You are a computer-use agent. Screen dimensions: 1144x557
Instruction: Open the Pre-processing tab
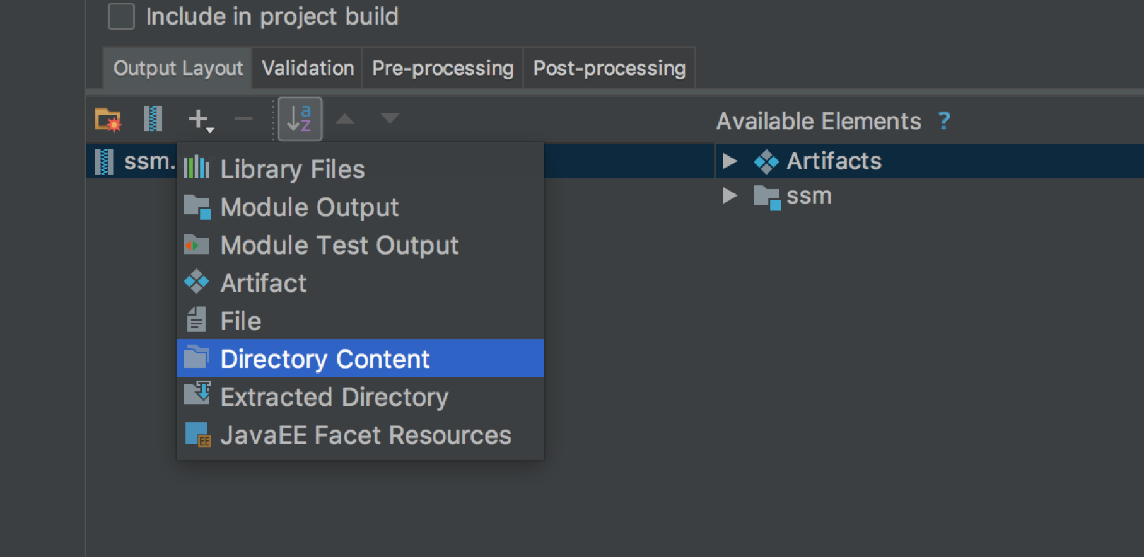[x=443, y=68]
